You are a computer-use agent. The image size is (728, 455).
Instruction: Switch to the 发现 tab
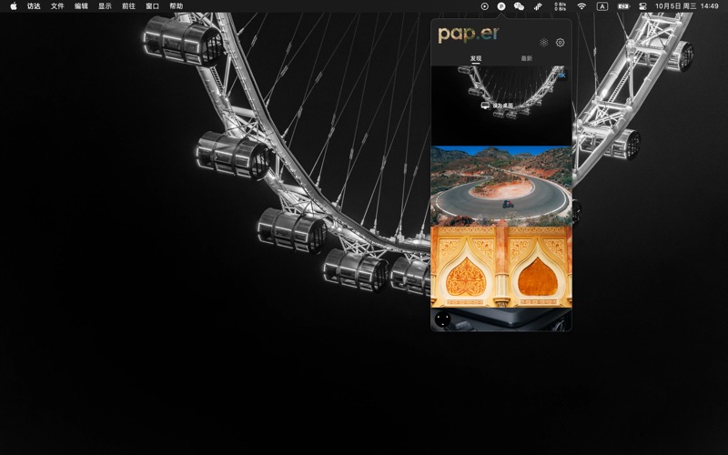coord(476,58)
